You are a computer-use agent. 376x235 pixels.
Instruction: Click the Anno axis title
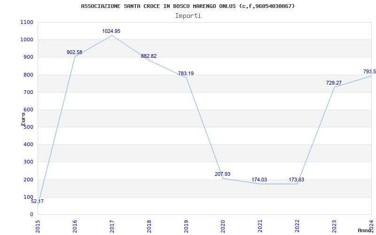point(365,230)
